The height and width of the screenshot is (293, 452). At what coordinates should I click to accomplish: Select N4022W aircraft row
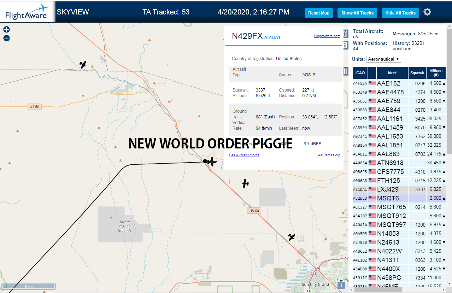point(399,251)
